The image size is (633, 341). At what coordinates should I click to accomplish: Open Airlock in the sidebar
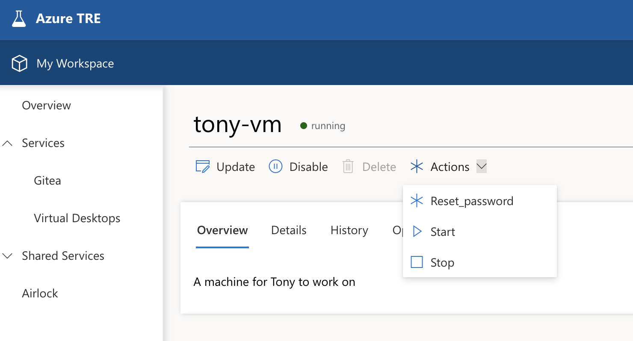pyautogui.click(x=40, y=294)
